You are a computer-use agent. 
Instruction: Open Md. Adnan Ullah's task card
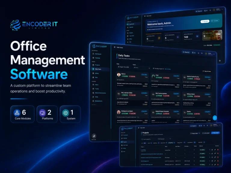point(132,99)
